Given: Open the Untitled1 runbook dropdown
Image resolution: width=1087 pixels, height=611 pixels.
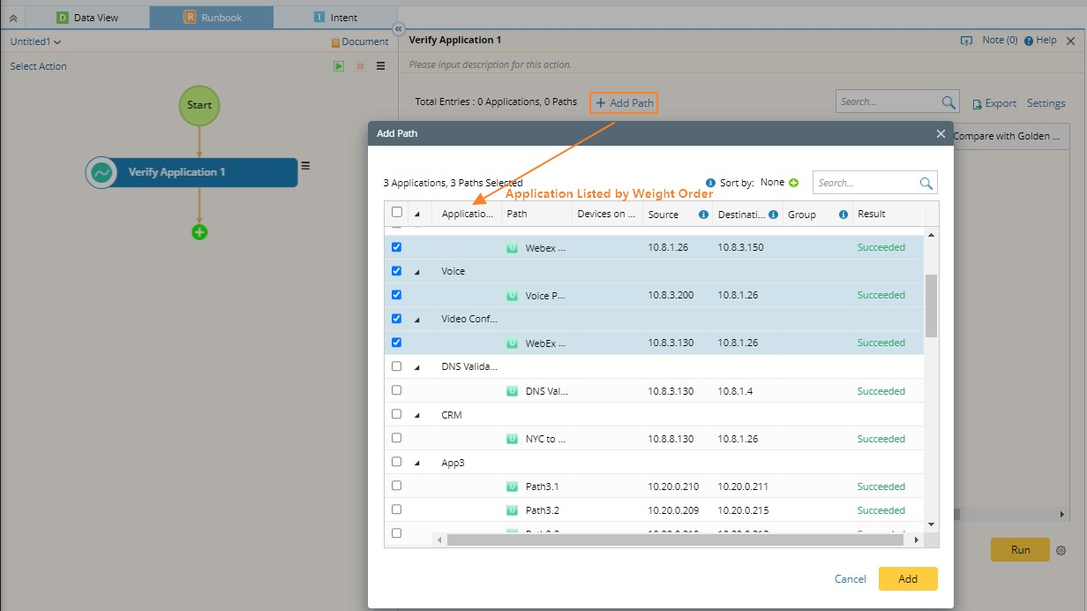Looking at the screenshot, I should point(35,41).
